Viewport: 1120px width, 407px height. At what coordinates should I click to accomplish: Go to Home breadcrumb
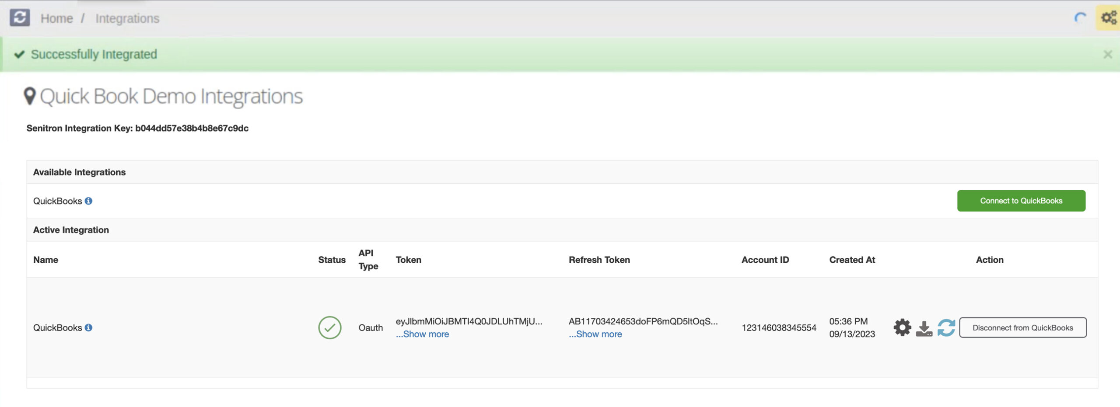57,18
